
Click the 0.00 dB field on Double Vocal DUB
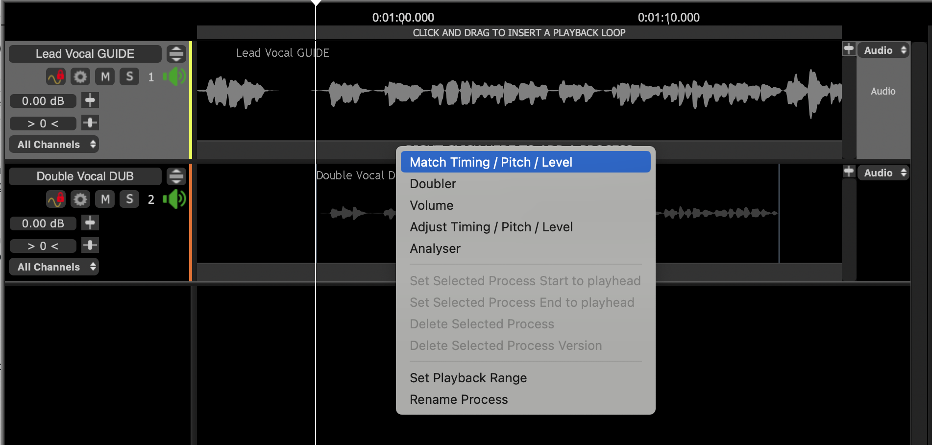coord(43,223)
